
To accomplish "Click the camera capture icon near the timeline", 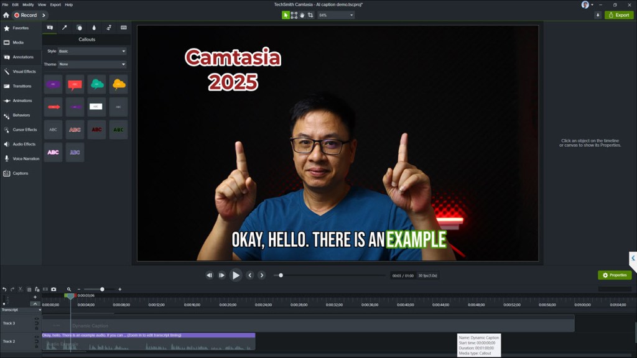I will point(53,288).
